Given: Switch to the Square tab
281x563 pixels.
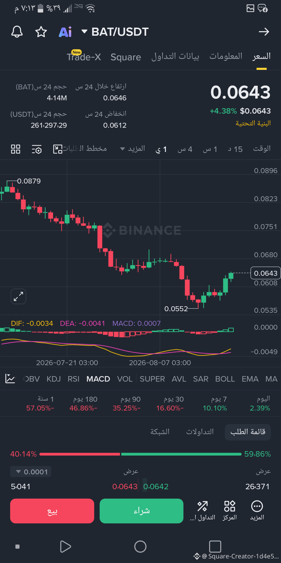Looking at the screenshot, I should [x=126, y=57].
